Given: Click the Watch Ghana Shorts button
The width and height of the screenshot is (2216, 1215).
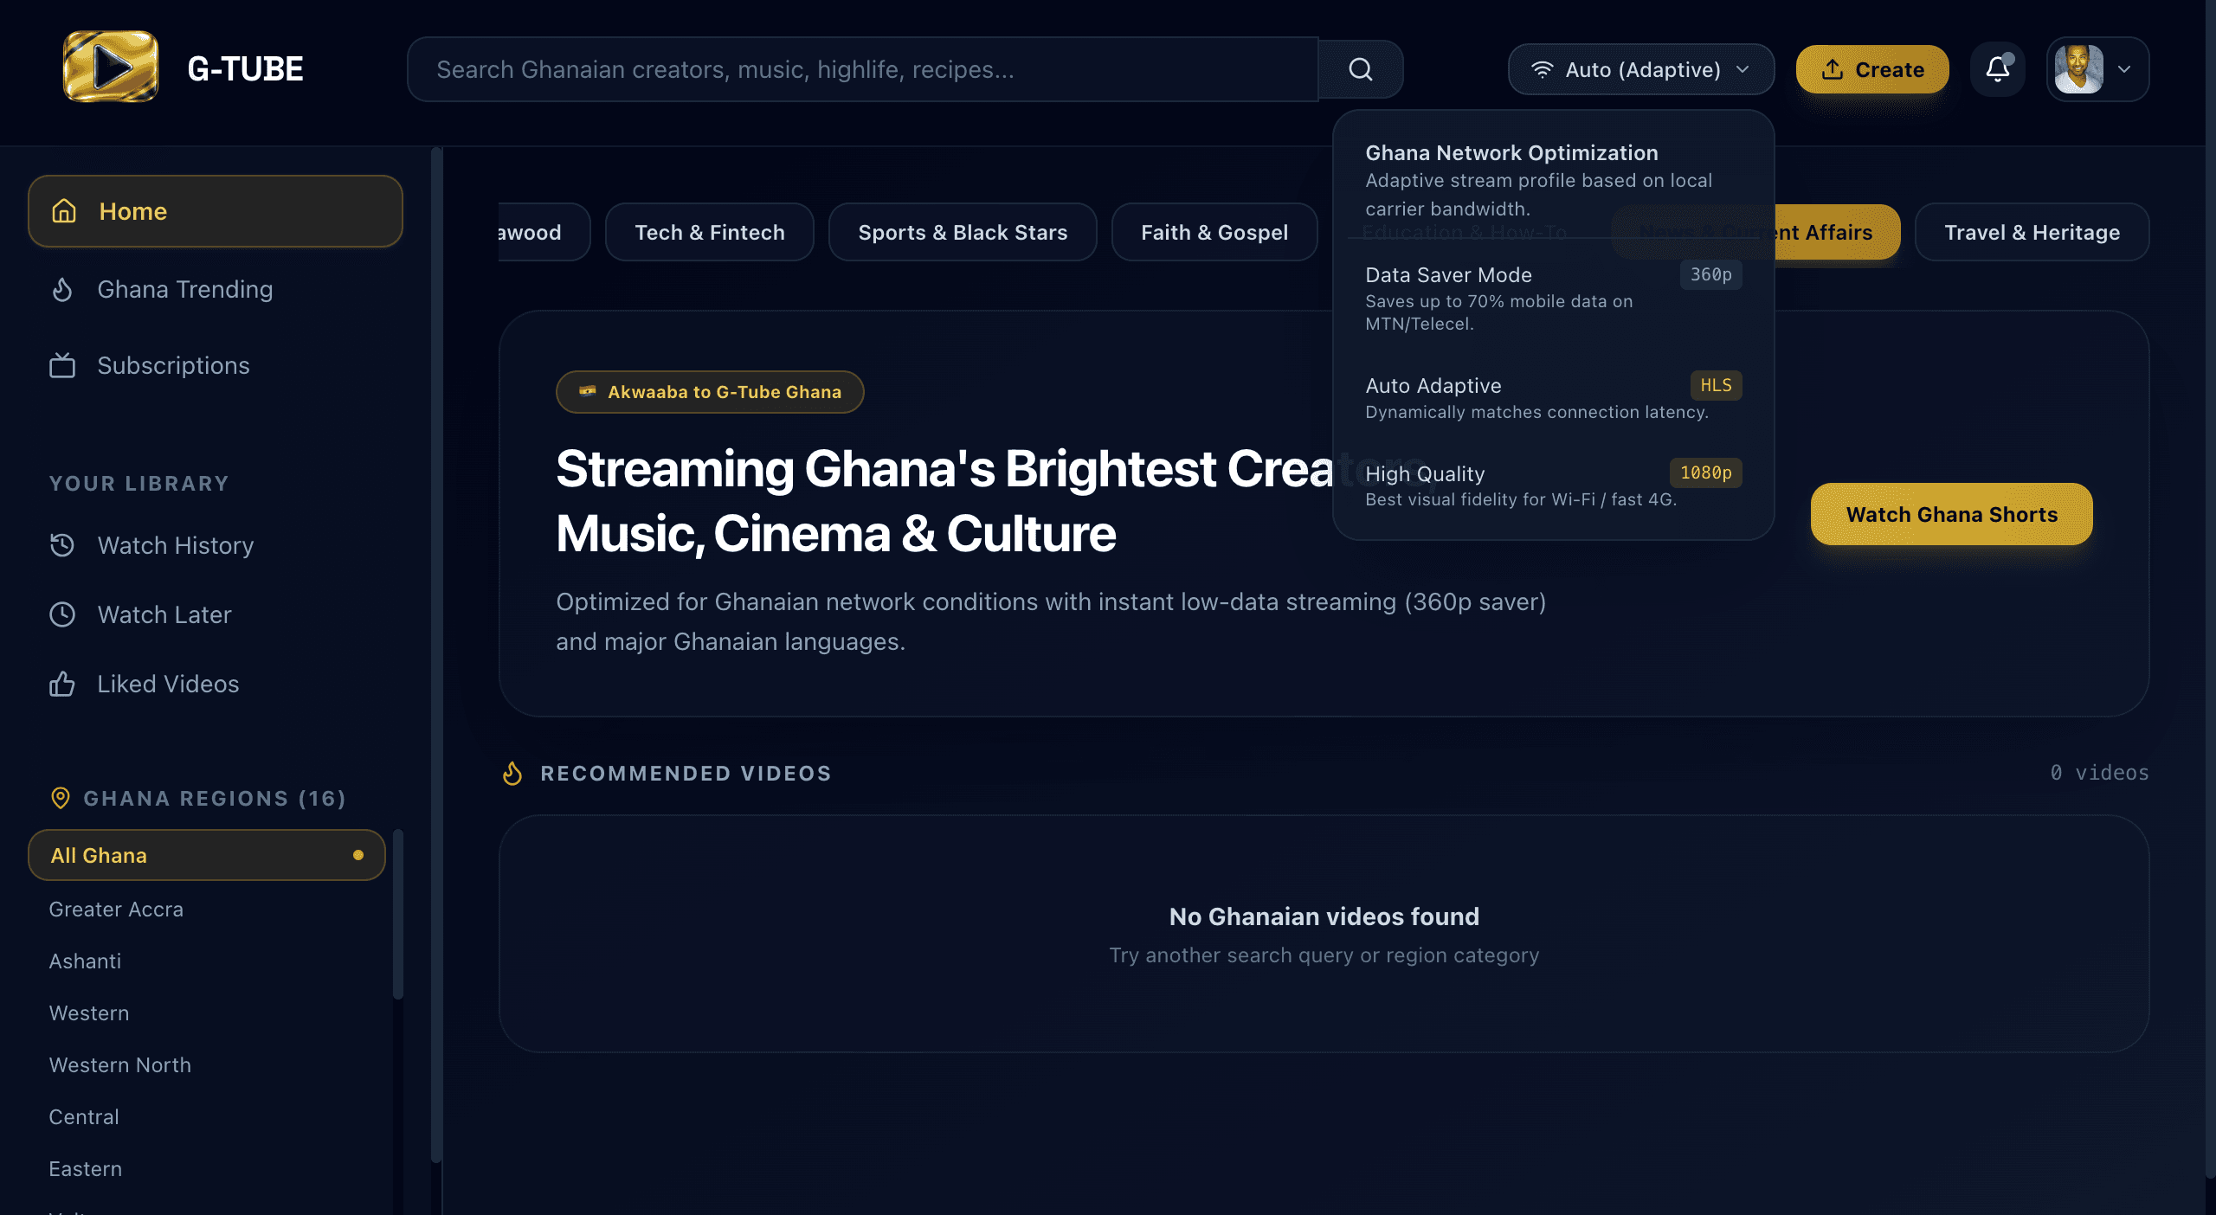Looking at the screenshot, I should [x=1952, y=514].
